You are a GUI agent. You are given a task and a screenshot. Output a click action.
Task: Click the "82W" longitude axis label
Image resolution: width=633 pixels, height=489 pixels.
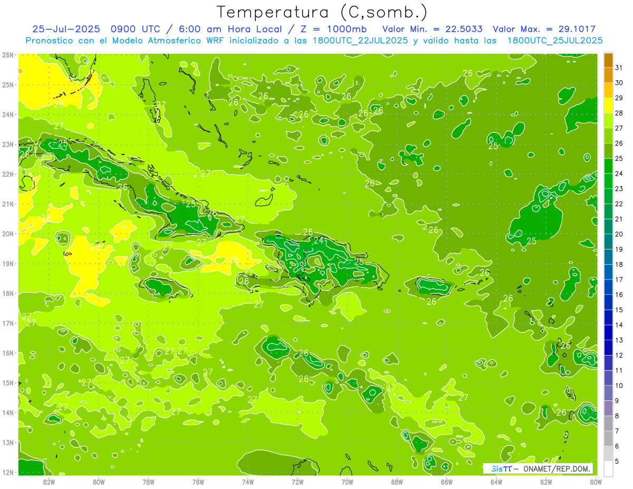tap(49, 482)
